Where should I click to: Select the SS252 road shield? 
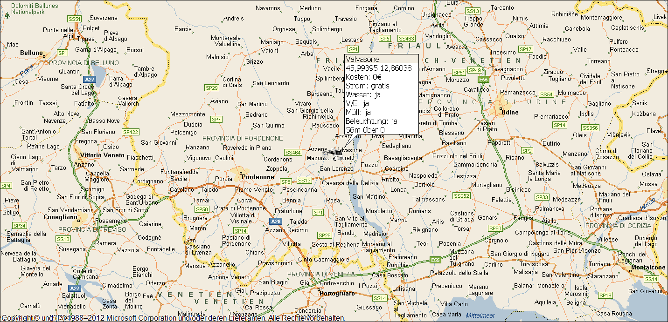[x=462, y=196]
